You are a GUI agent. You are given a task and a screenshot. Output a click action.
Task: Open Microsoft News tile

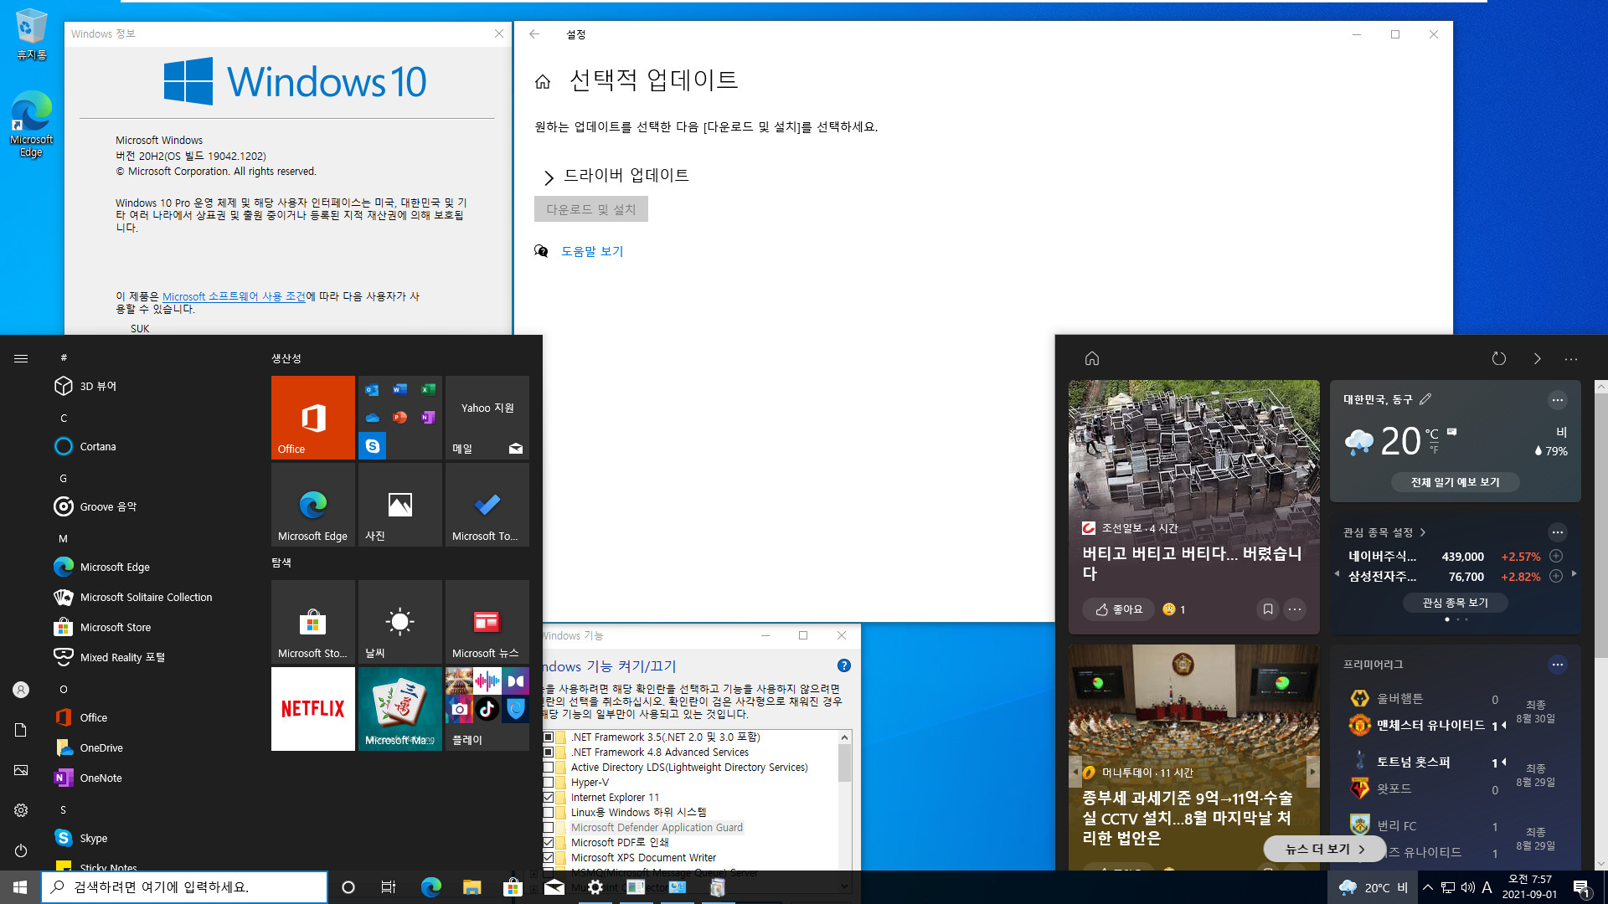486,621
